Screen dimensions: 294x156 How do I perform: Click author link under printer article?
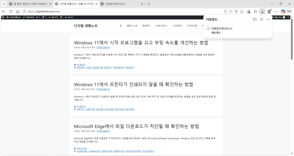(x=103, y=89)
